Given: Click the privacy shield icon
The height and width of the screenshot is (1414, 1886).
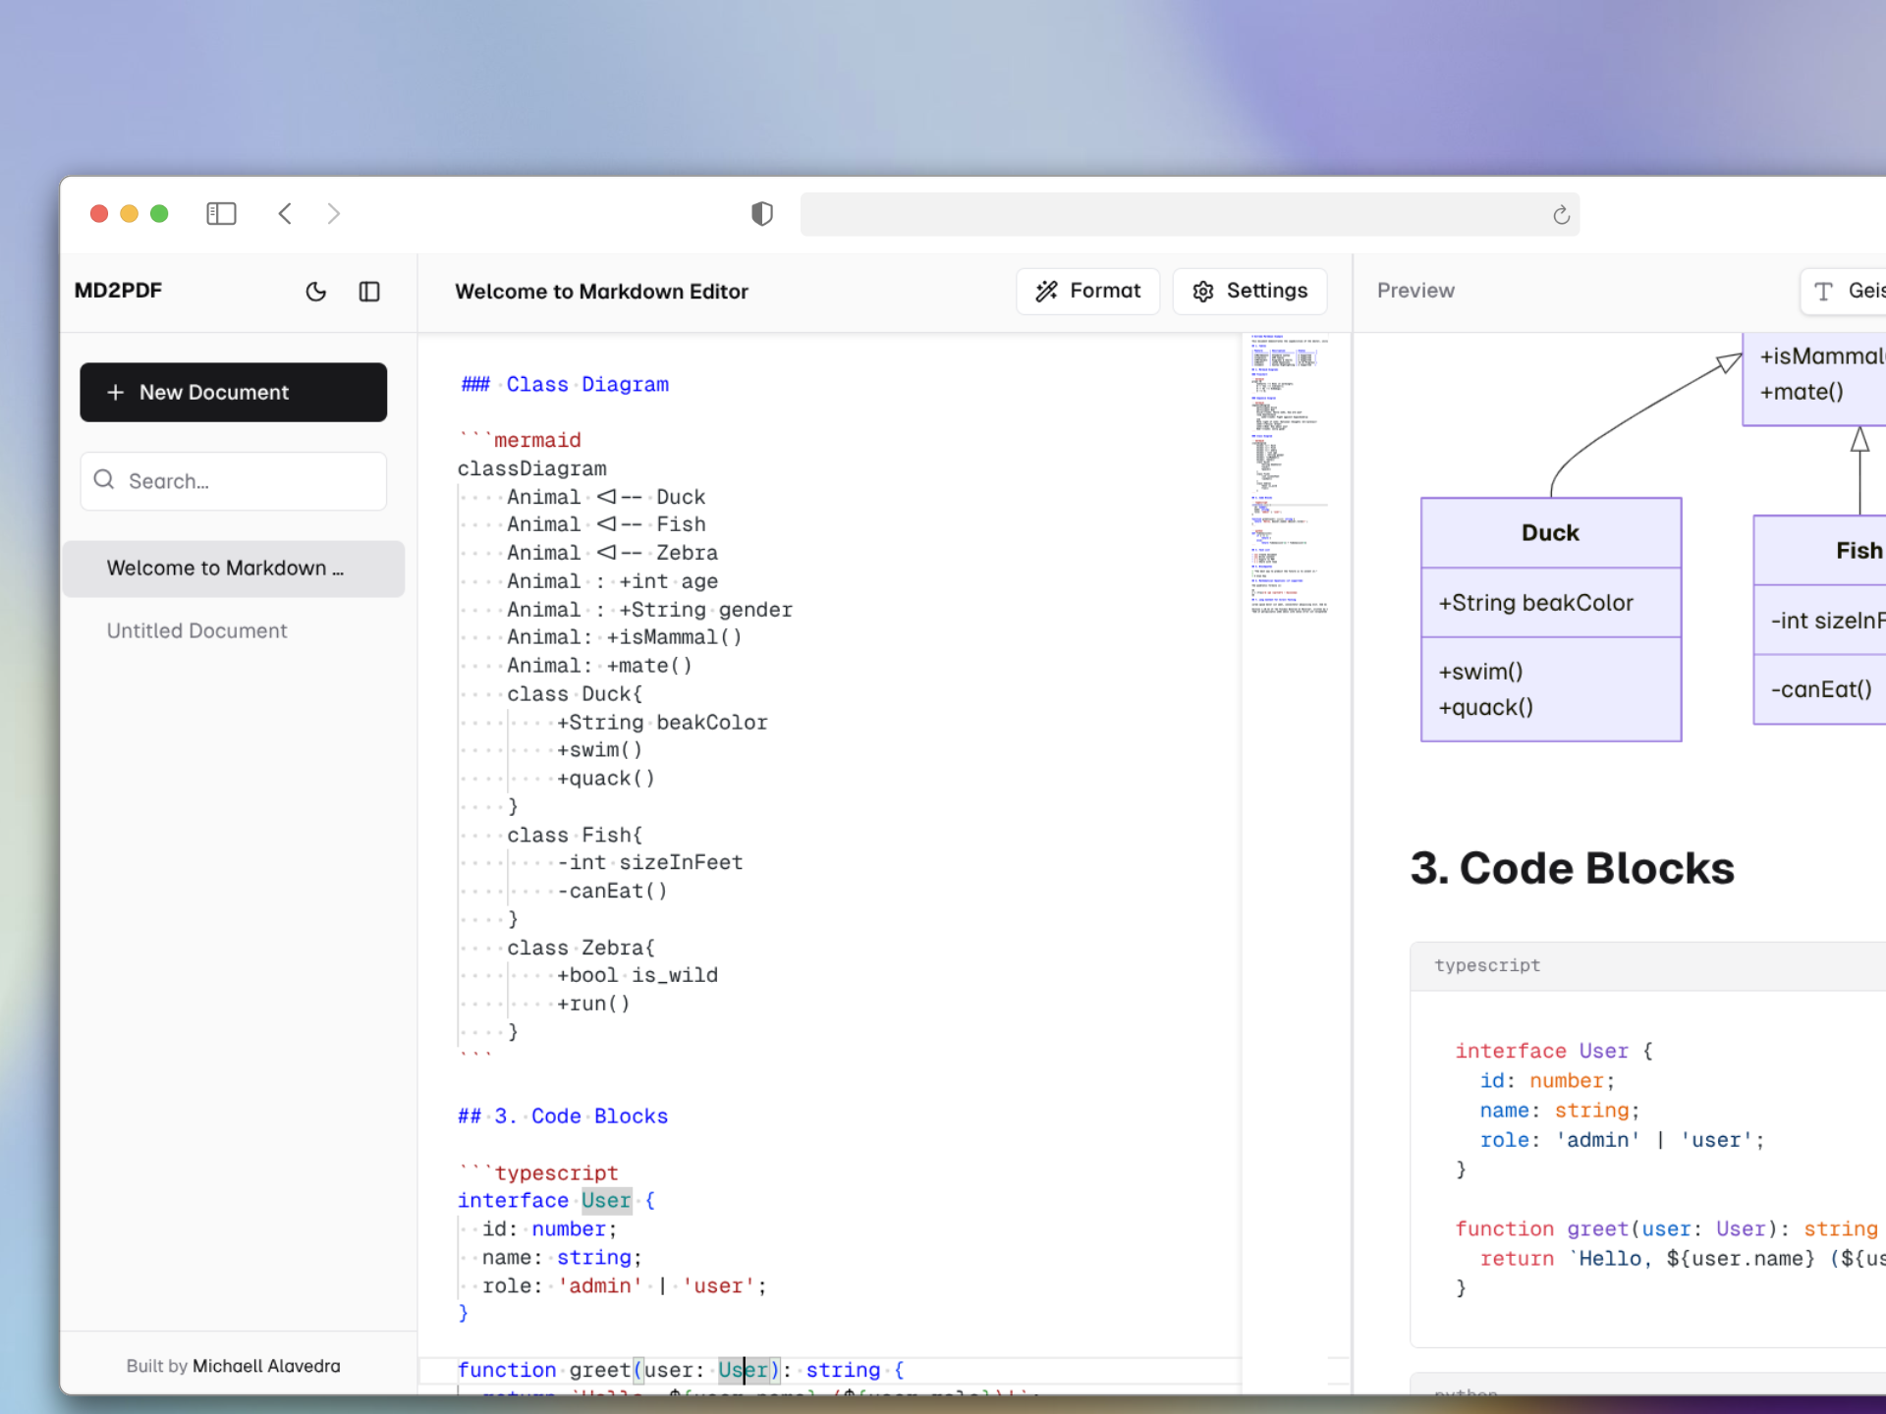Looking at the screenshot, I should tap(762, 214).
